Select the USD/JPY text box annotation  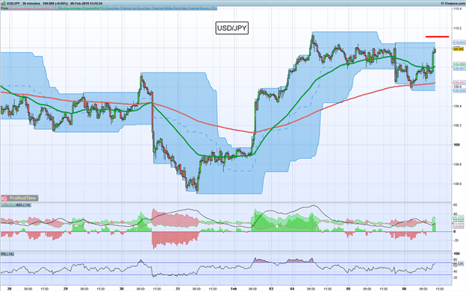coord(232,28)
